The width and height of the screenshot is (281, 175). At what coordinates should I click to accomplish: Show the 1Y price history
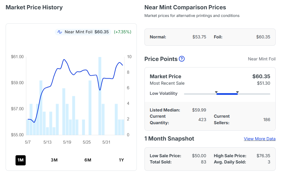121,160
